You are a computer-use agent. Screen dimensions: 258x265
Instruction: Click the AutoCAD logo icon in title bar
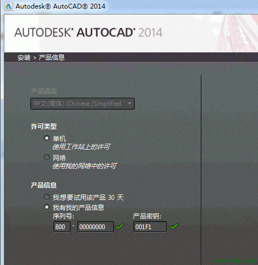(9, 6)
